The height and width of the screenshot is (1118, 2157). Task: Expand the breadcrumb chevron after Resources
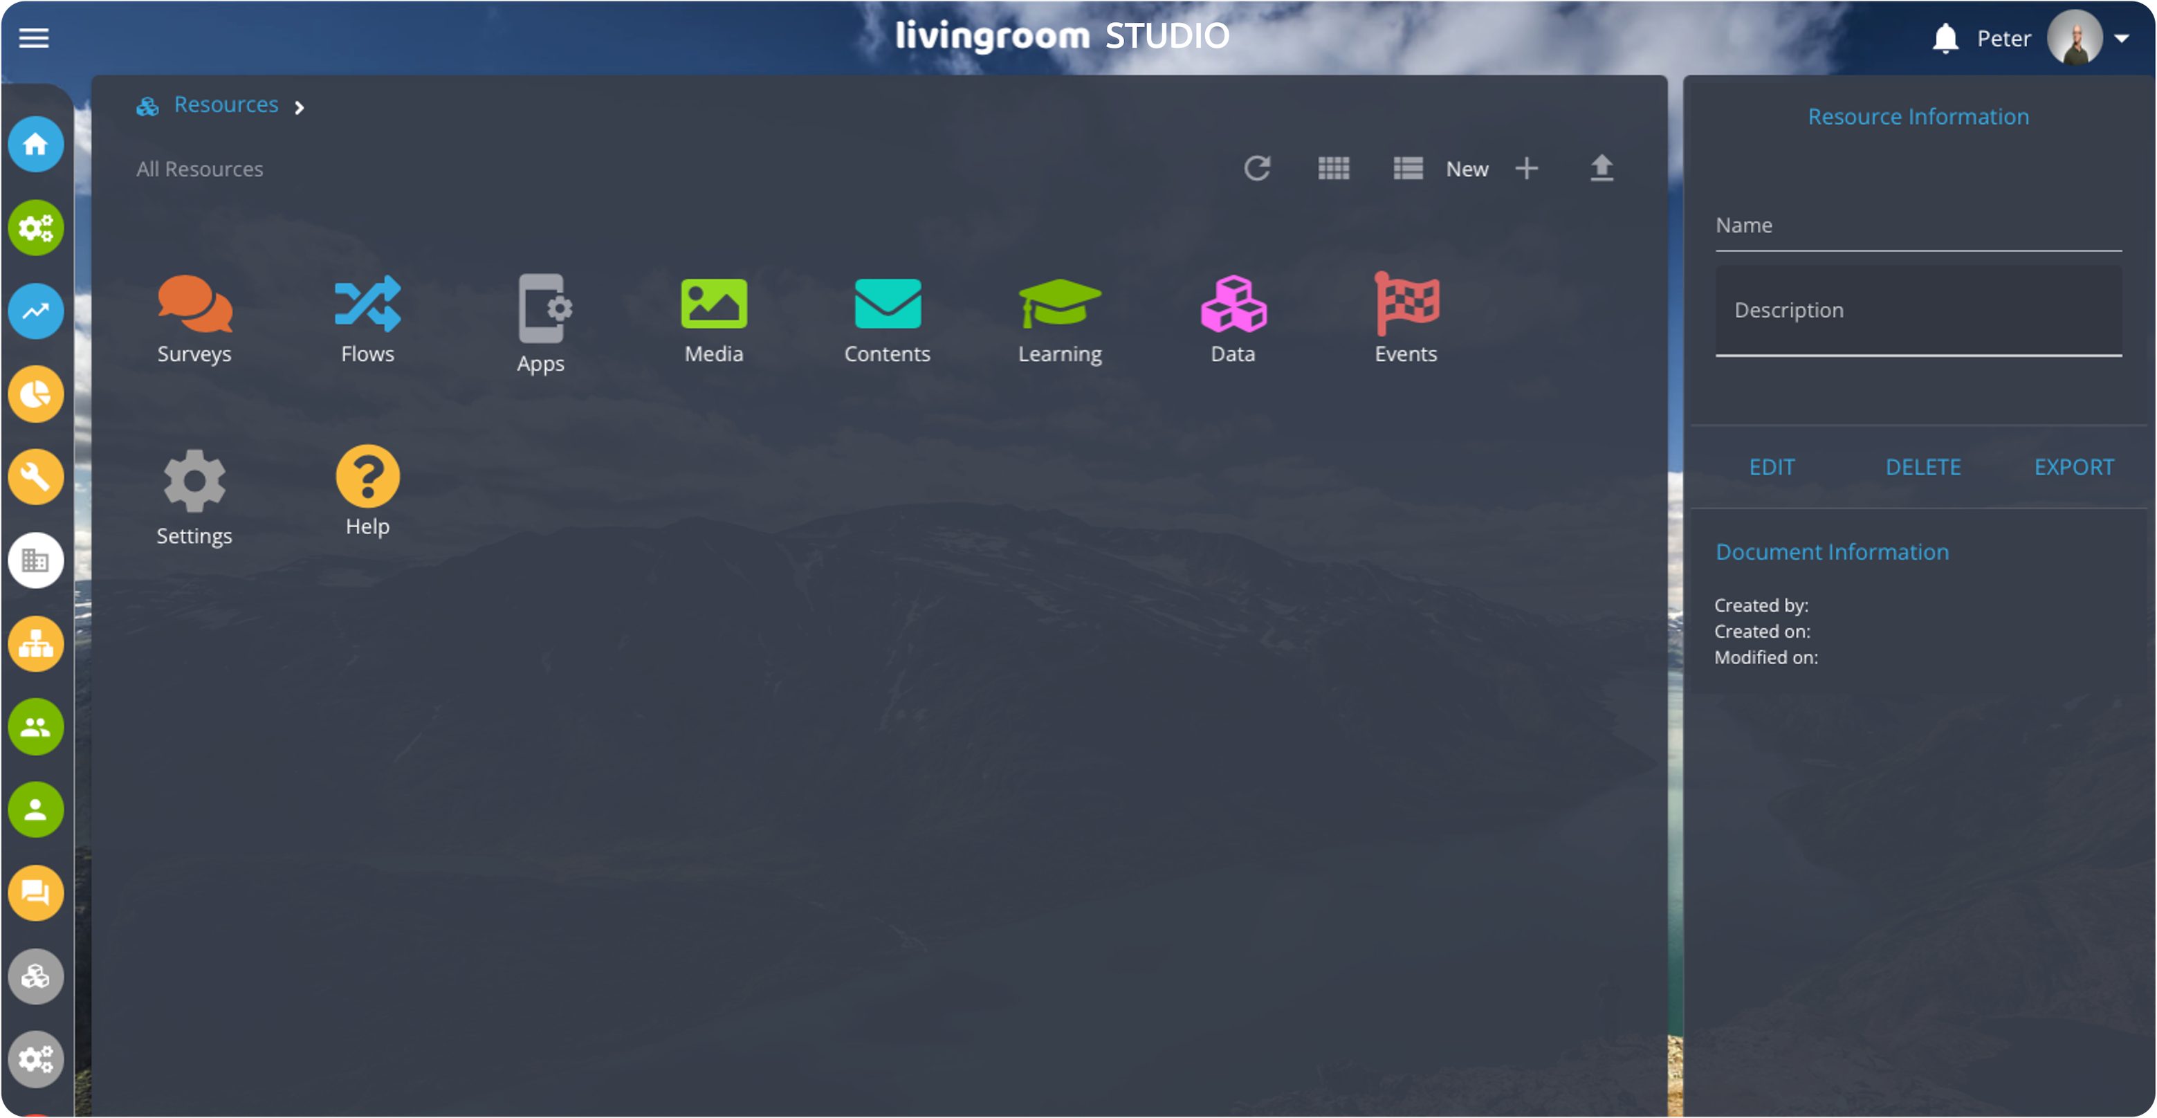(299, 107)
